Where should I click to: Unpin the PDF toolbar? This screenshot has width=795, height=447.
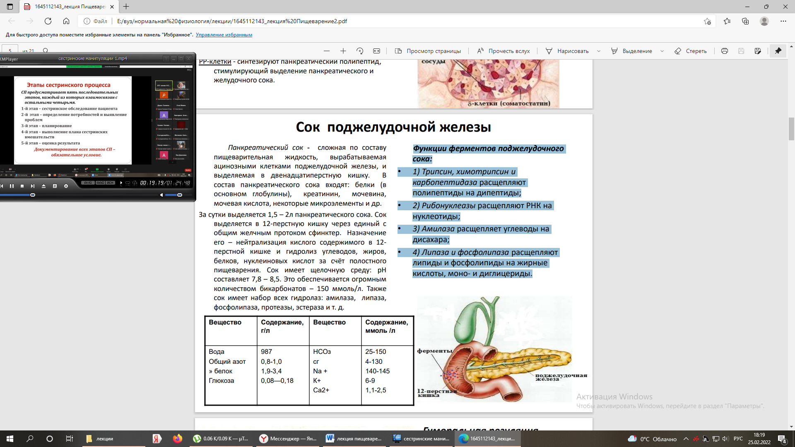tap(778, 51)
